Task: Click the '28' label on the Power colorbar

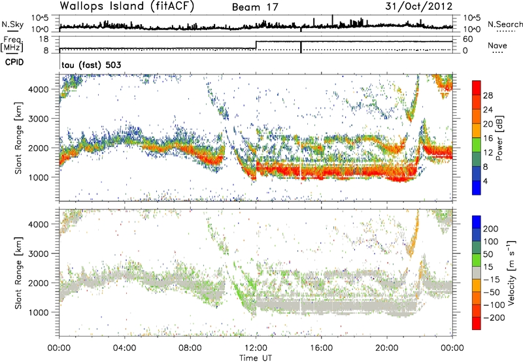Action: point(488,95)
